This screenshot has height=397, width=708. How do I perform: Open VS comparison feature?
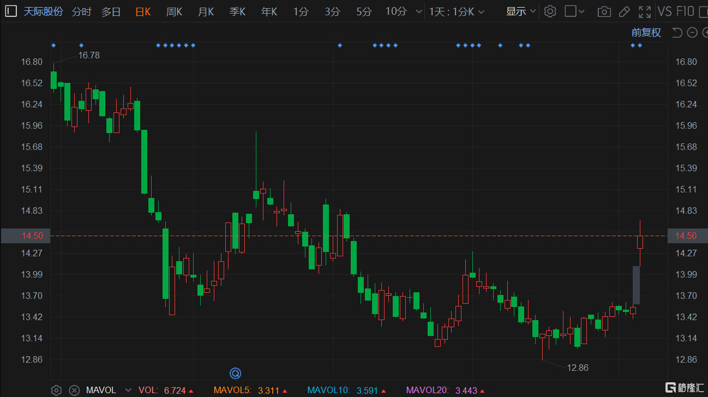click(664, 11)
